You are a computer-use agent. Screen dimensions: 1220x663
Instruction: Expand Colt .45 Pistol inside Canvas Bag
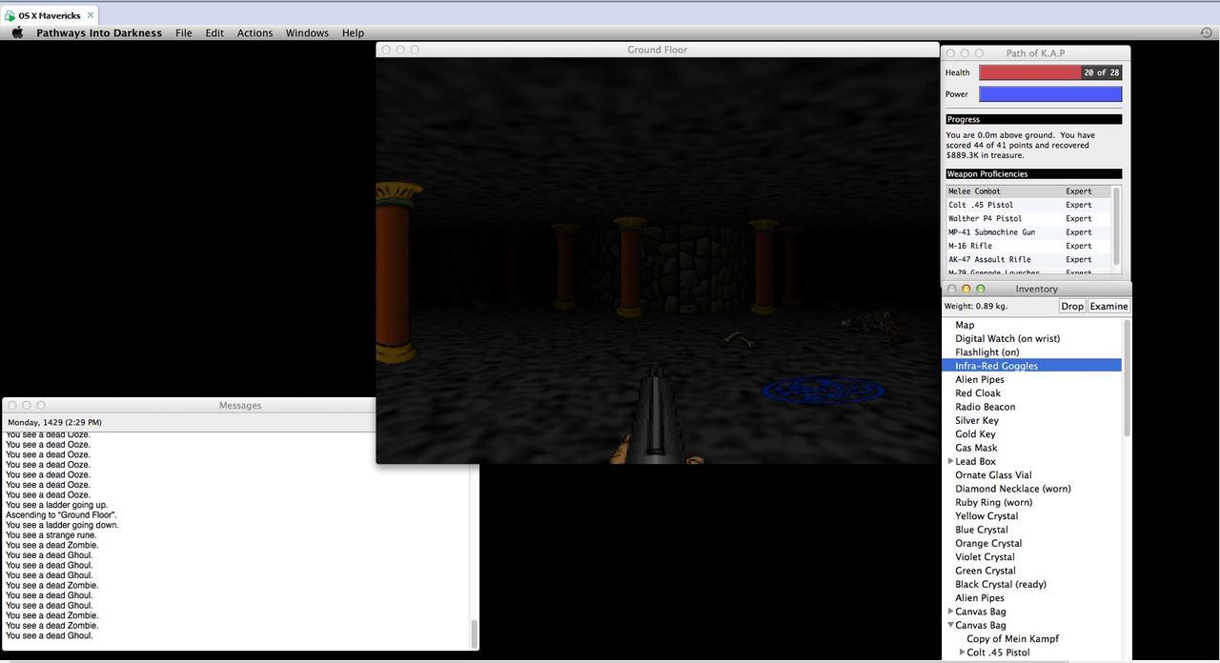click(x=962, y=653)
